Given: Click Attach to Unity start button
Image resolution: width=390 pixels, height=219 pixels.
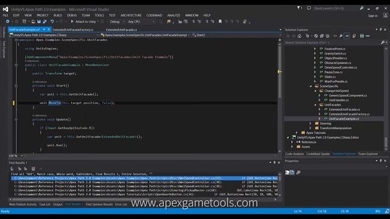Looking at the screenshot, I should click(x=83, y=22).
